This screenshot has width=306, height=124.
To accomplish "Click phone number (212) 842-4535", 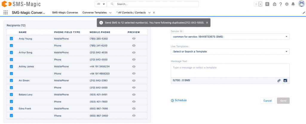I will pos(99,53).
